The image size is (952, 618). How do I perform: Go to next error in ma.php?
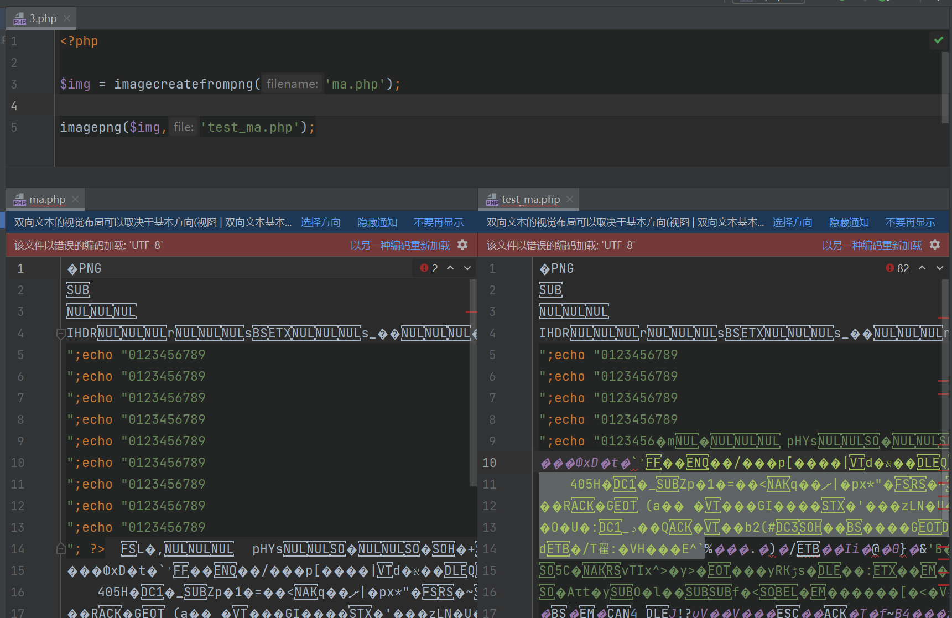click(x=467, y=268)
